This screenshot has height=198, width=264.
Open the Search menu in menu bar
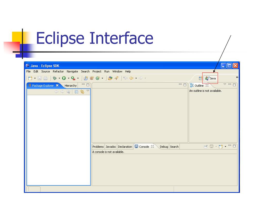point(85,71)
